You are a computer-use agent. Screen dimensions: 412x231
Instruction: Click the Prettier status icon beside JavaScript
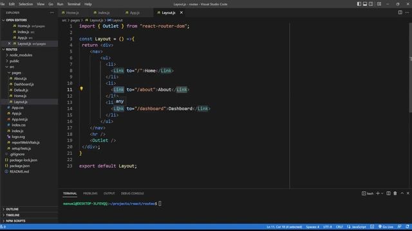[x=372, y=227]
